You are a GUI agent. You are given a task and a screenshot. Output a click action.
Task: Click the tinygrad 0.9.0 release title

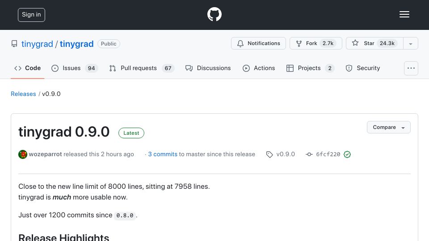[64, 132]
